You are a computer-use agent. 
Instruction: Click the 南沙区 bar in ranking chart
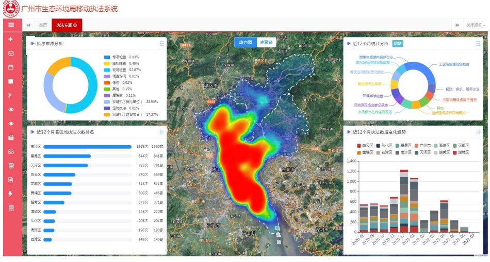pos(87,147)
